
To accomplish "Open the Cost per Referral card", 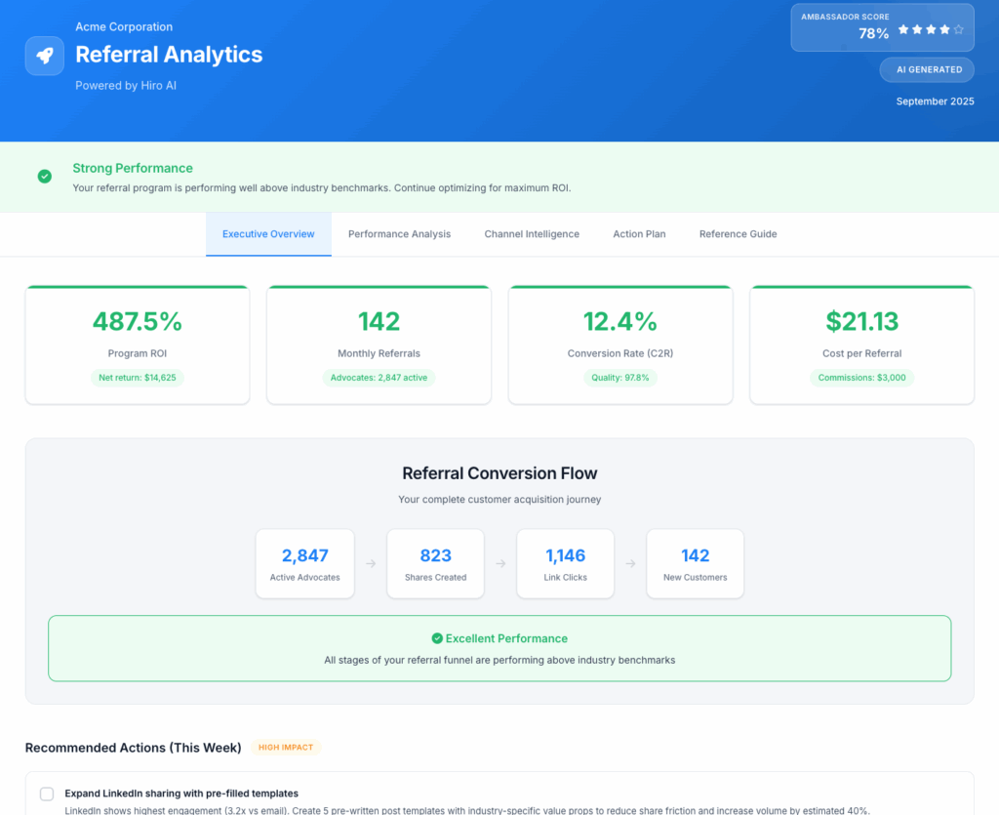I will coord(861,345).
